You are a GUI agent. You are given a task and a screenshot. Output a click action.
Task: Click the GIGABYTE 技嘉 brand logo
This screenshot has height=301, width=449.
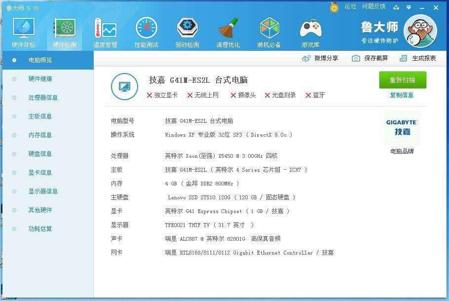tap(402, 127)
